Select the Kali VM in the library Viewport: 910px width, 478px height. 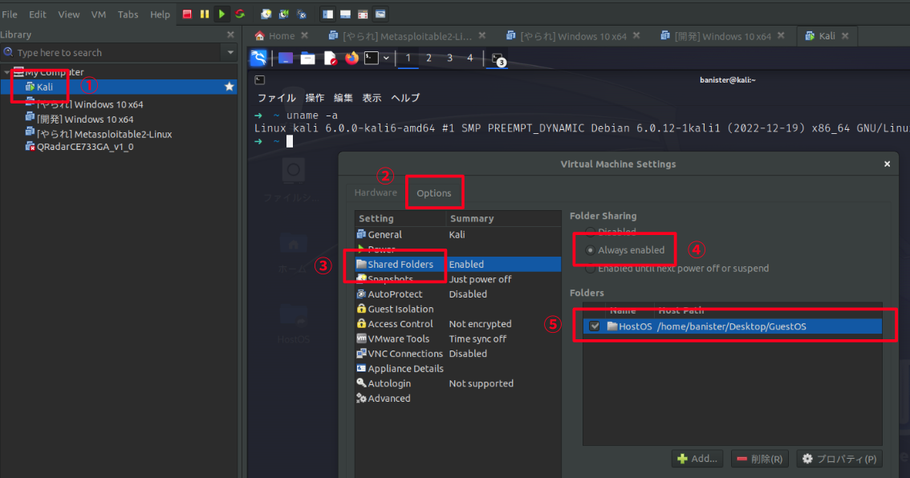coord(119,87)
